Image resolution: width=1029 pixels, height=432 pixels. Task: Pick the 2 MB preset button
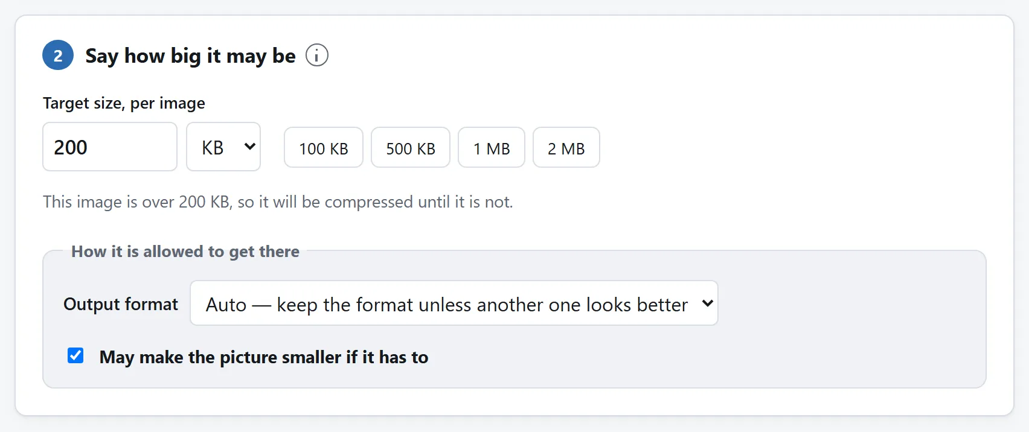pos(566,147)
